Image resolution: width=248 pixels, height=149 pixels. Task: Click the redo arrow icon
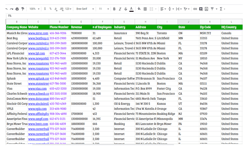tap(11, 9)
